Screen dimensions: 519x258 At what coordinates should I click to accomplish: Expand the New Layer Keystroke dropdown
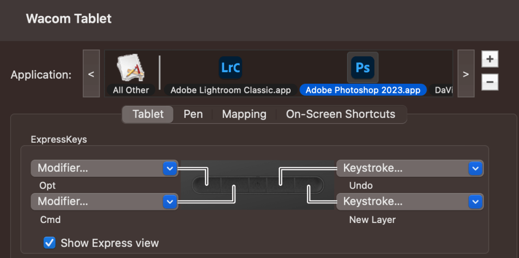click(410, 202)
